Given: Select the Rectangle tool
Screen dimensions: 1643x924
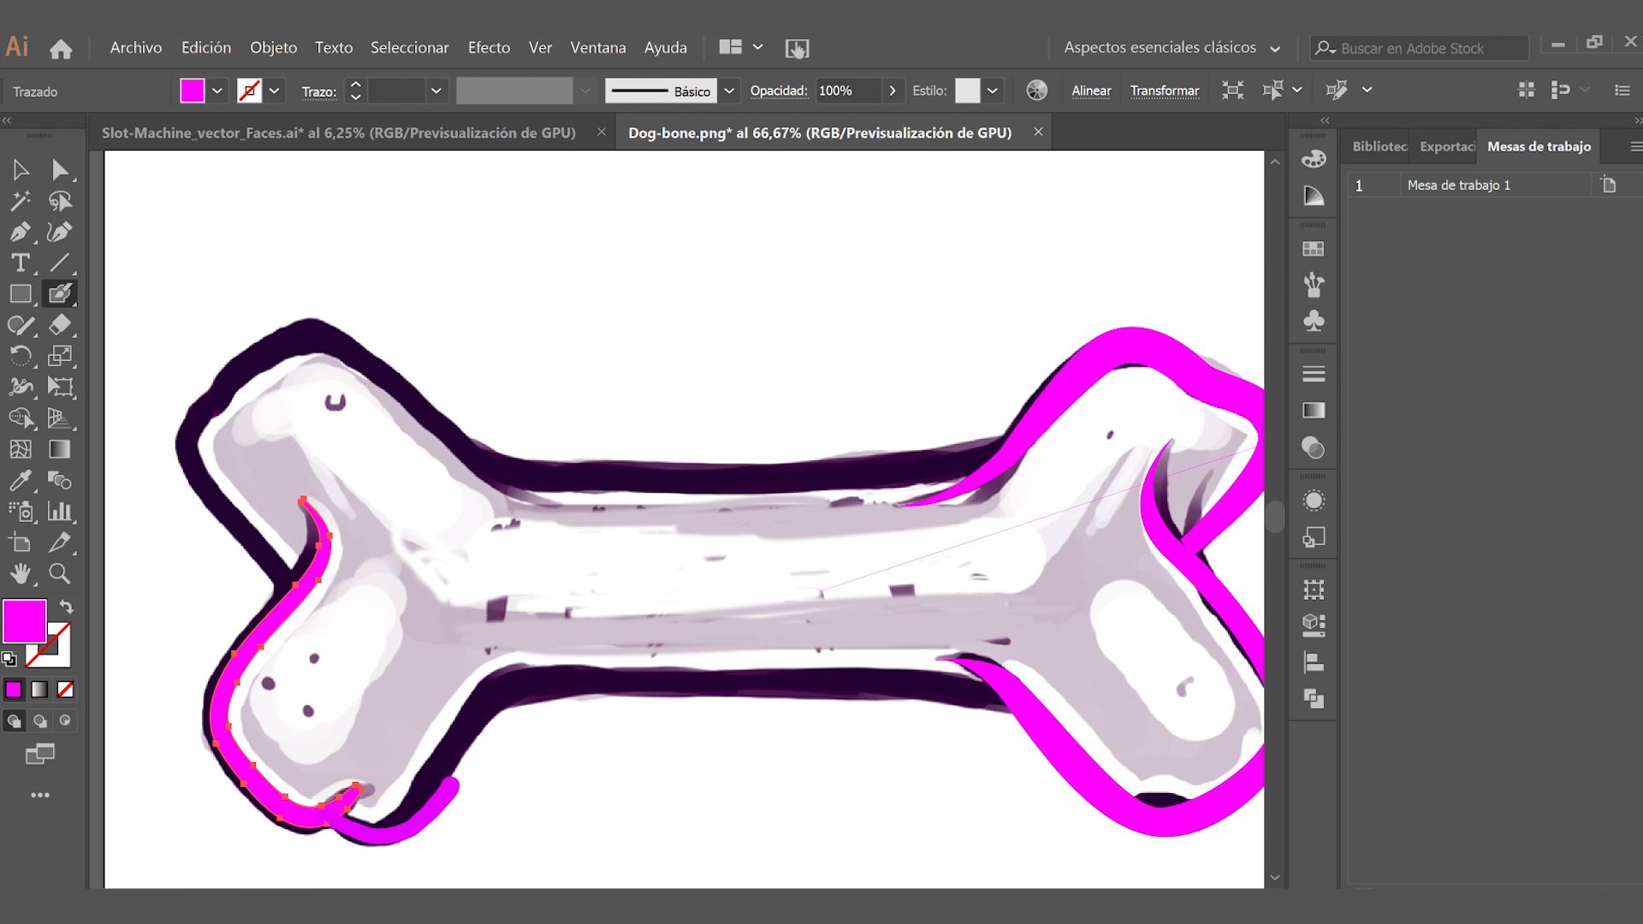Looking at the screenshot, I should 21,293.
